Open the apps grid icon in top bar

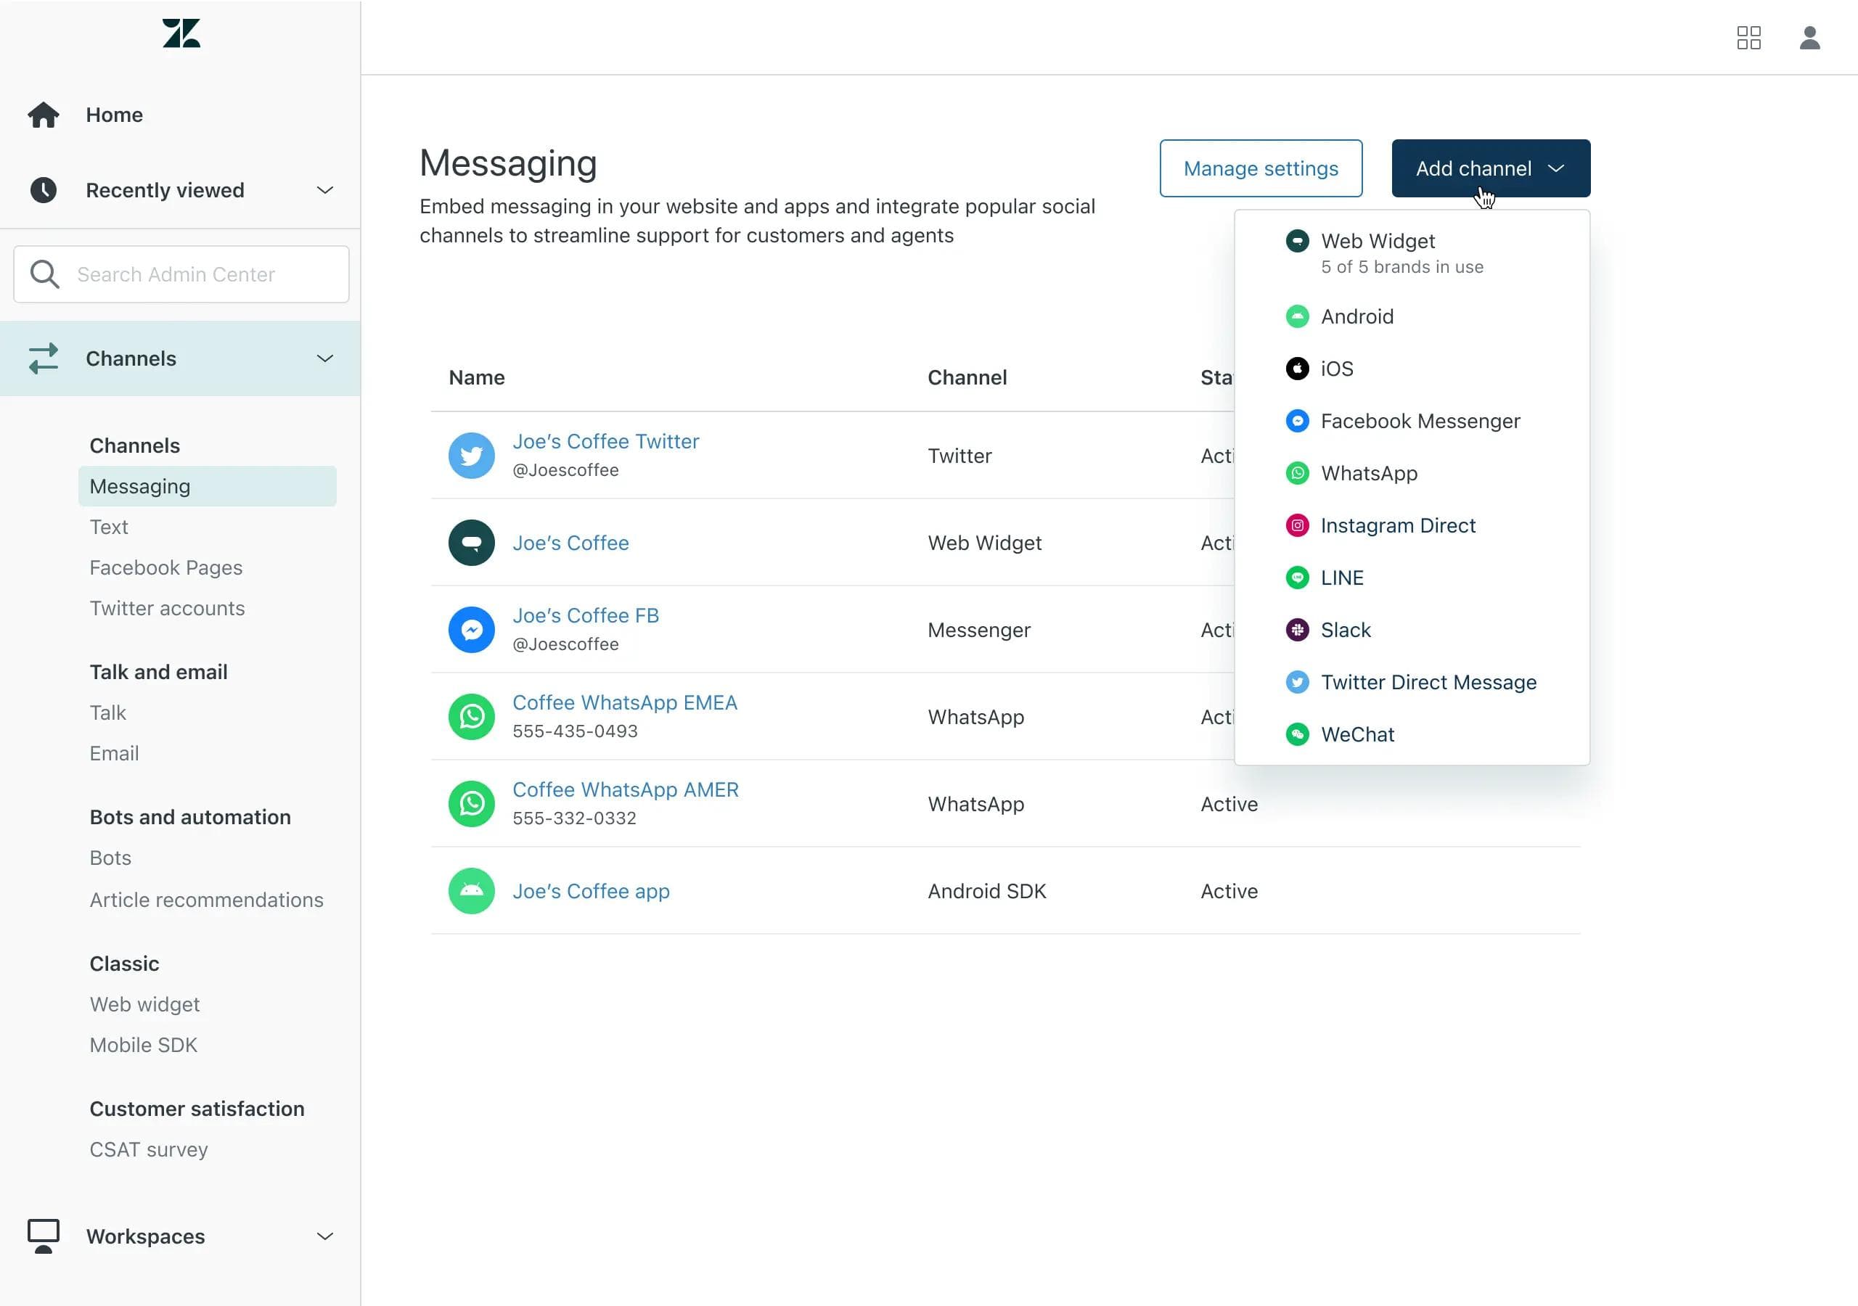tap(1748, 38)
